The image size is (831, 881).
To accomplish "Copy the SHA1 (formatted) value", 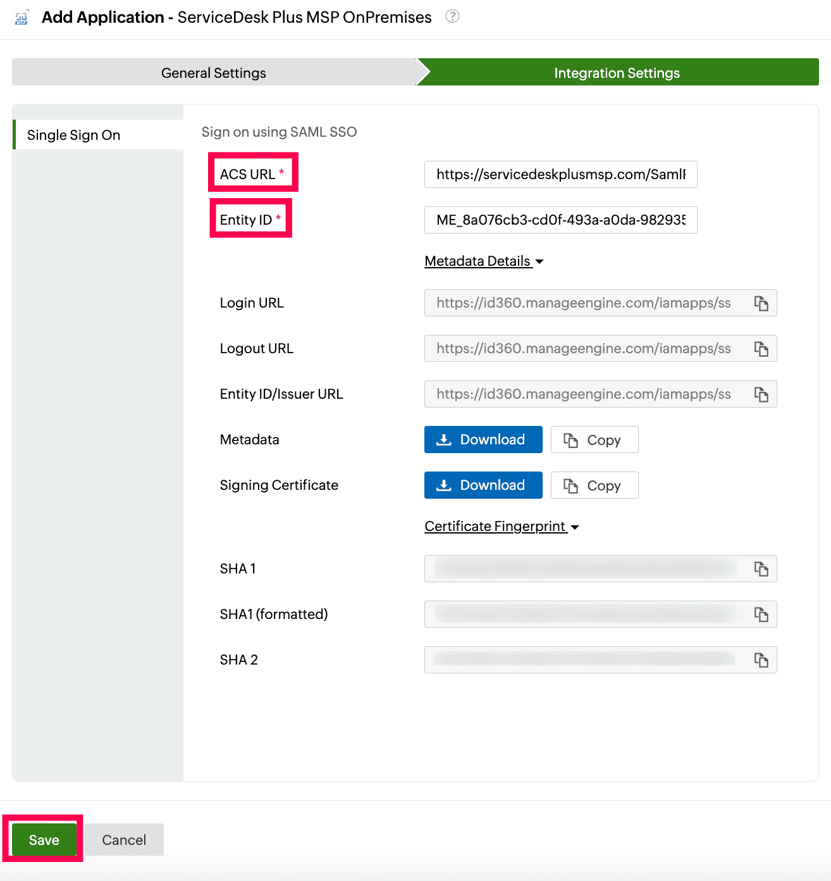I will click(x=761, y=614).
